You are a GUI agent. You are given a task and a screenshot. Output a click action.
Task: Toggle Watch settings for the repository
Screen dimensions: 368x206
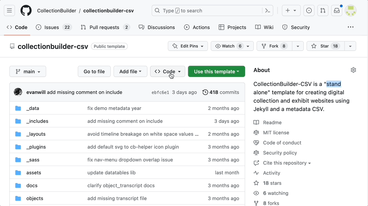(x=229, y=46)
